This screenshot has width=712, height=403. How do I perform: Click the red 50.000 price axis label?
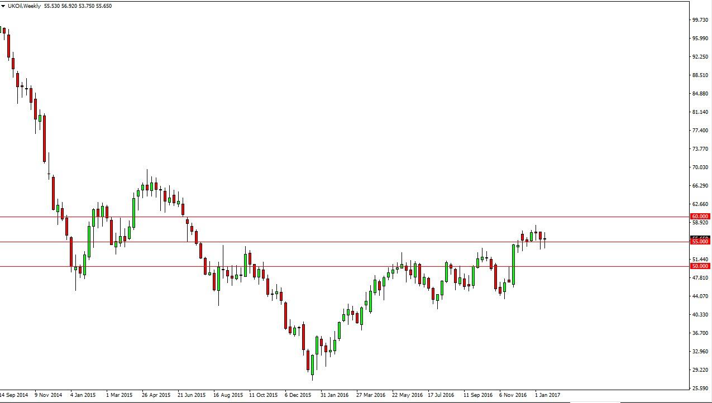[x=700, y=266]
